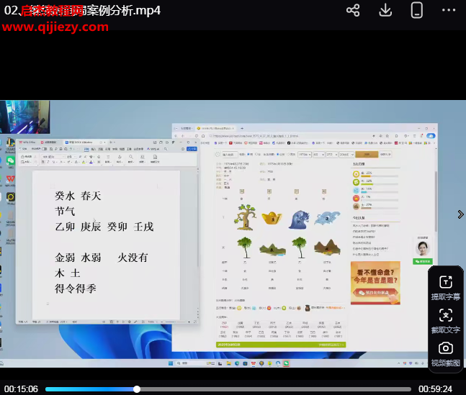Add a new WPS tab with plus button
Viewport: 466px width, 395px height.
click(x=110, y=142)
